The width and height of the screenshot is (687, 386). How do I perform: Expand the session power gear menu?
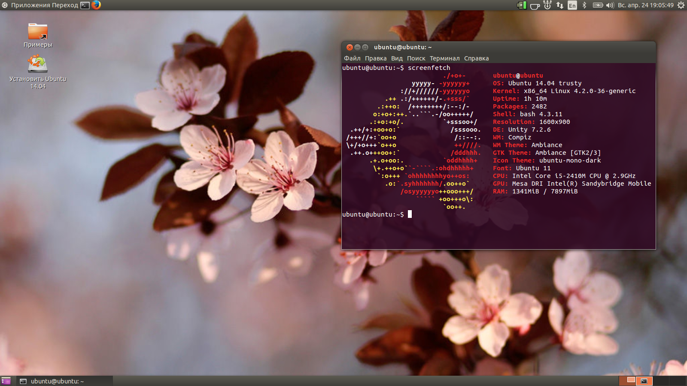(681, 5)
